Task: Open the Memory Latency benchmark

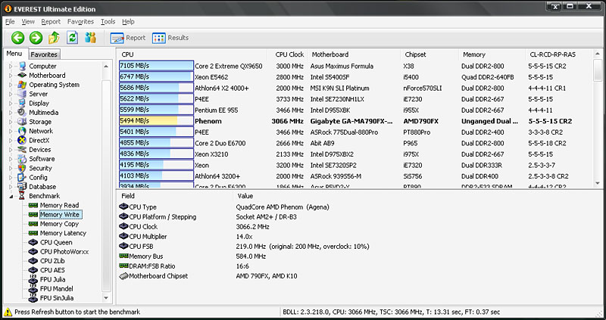Action: click(63, 233)
